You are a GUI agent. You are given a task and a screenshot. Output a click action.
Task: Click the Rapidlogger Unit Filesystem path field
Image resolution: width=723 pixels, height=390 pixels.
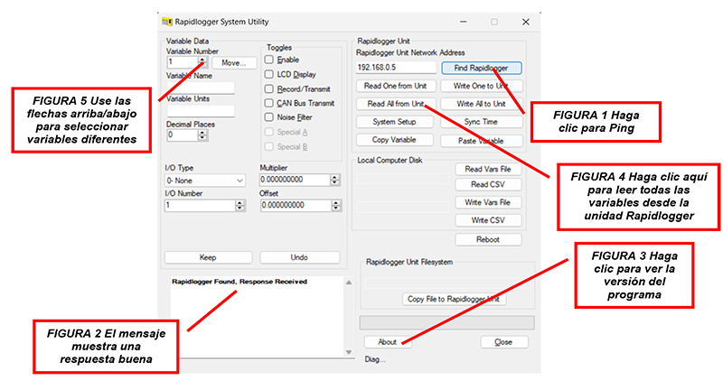point(447,283)
